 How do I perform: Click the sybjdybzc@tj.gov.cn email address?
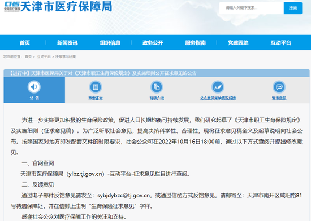click(x=124, y=196)
